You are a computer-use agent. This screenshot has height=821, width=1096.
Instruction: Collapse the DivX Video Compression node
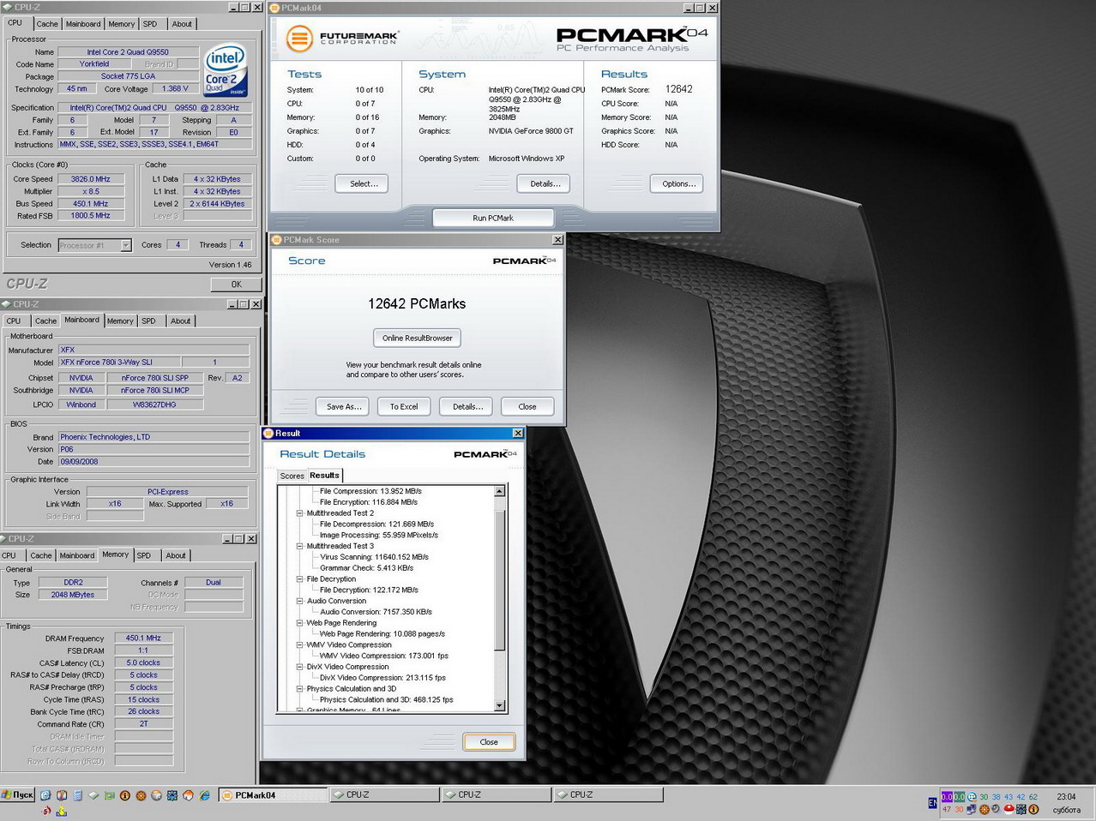coord(299,667)
